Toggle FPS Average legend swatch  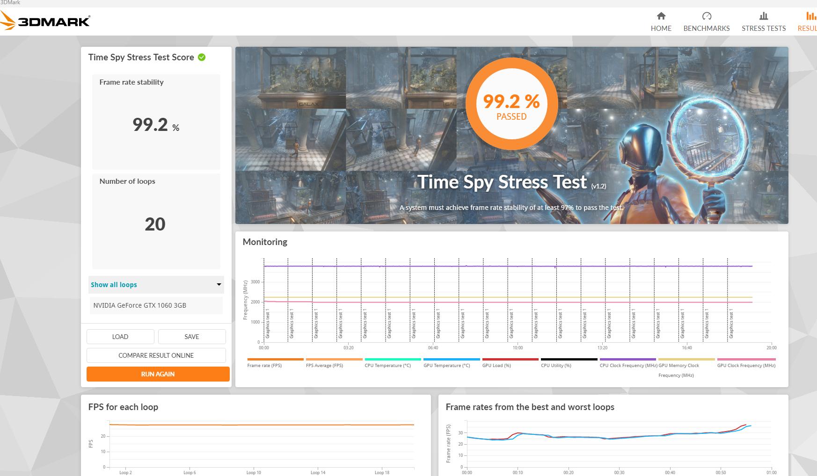click(x=334, y=360)
